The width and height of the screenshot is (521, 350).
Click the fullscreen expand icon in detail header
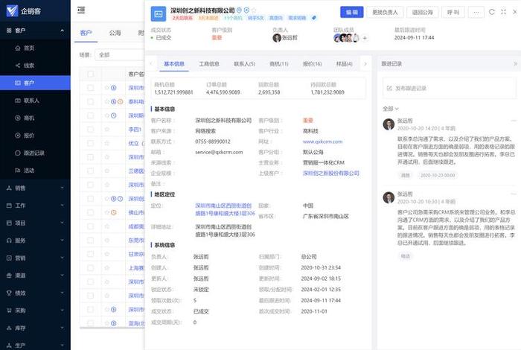point(503,12)
